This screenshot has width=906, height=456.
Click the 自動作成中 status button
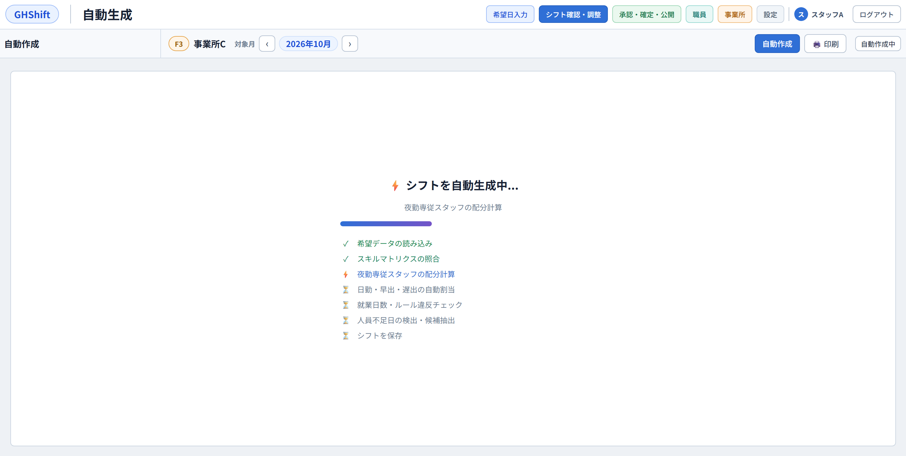(x=878, y=44)
